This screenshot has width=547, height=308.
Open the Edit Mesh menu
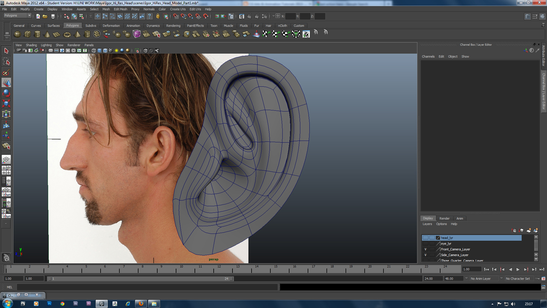pos(120,9)
